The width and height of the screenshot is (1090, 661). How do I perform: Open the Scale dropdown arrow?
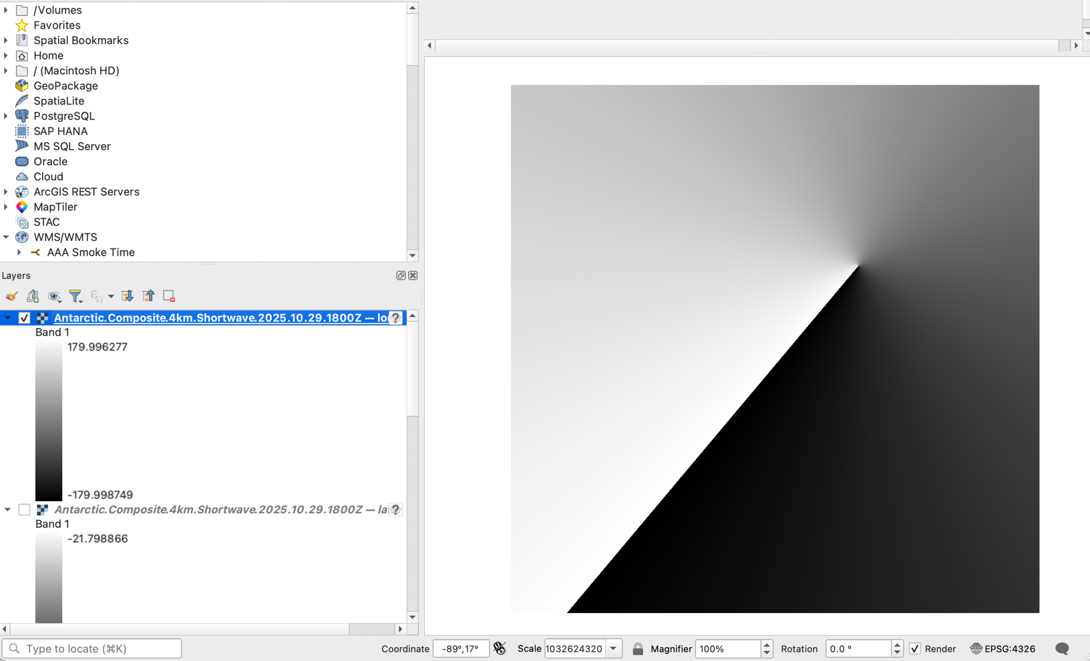click(614, 648)
